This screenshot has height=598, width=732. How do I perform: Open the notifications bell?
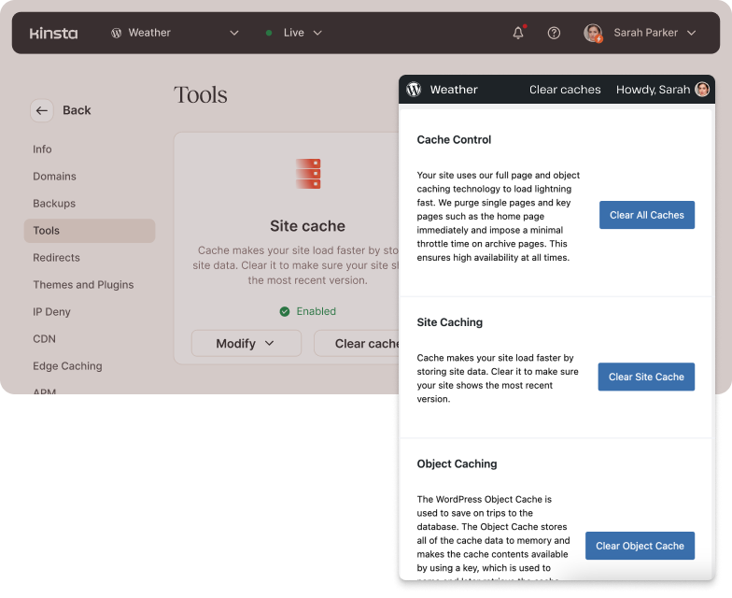point(518,33)
